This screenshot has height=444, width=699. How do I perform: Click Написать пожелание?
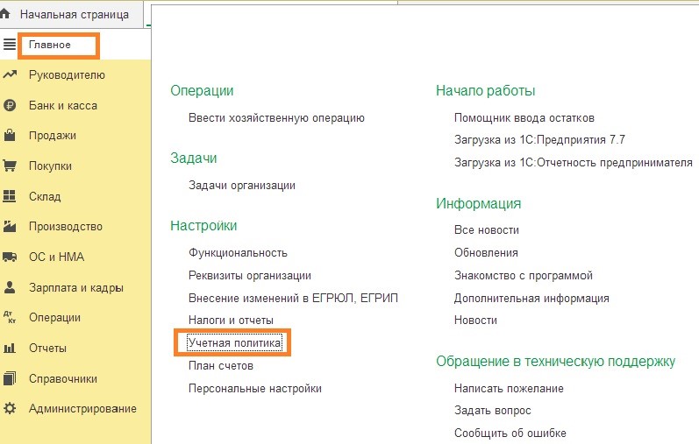pos(509,388)
